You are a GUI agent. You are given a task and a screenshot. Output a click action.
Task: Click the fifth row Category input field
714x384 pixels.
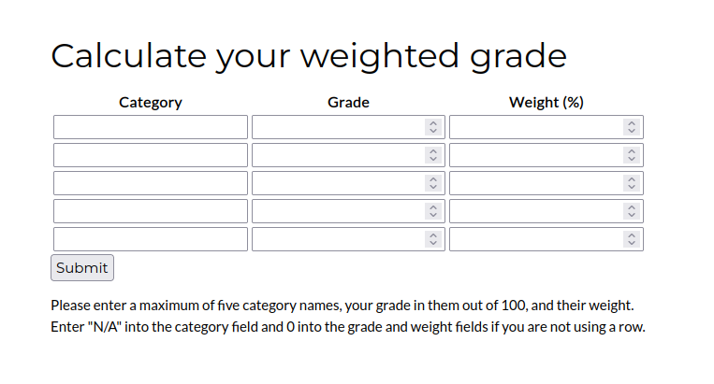pos(151,239)
